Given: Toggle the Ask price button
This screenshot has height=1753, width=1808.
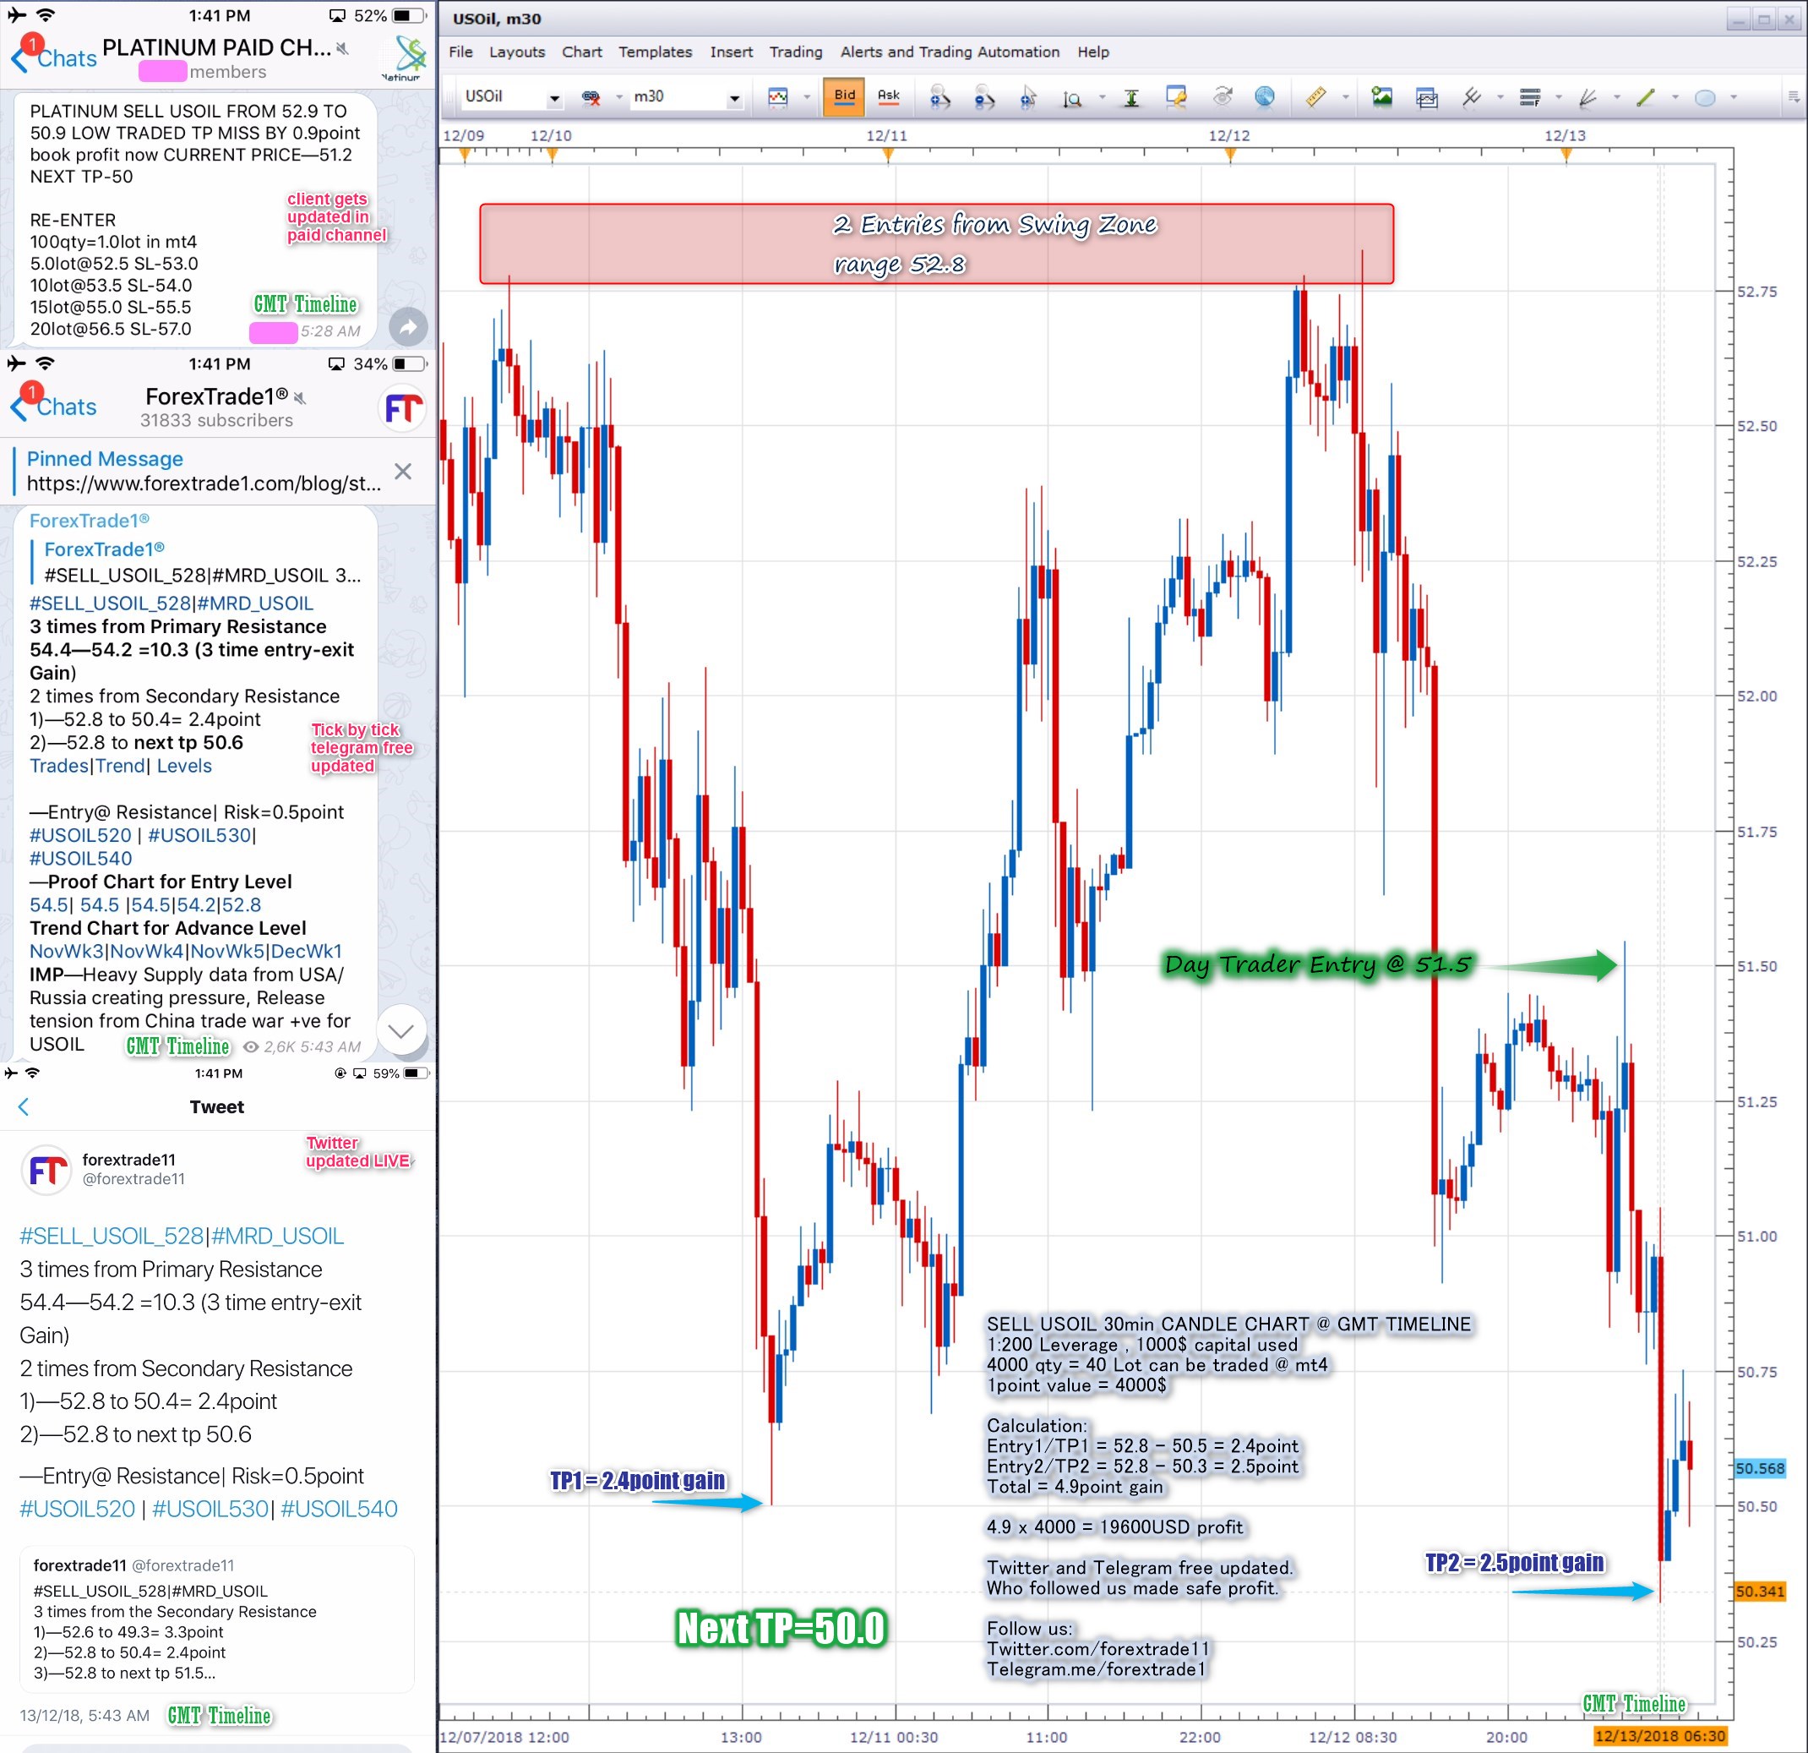Looking at the screenshot, I should coord(888,96).
